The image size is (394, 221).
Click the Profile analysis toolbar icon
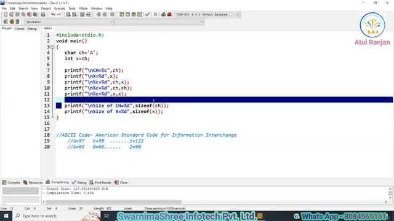click(x=163, y=15)
